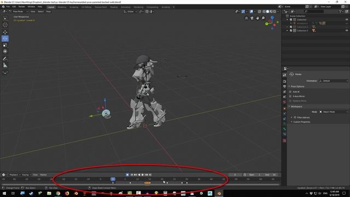The height and width of the screenshot is (197, 350).
Task: Open the Pose Mode dropdown
Action: coord(19,11)
